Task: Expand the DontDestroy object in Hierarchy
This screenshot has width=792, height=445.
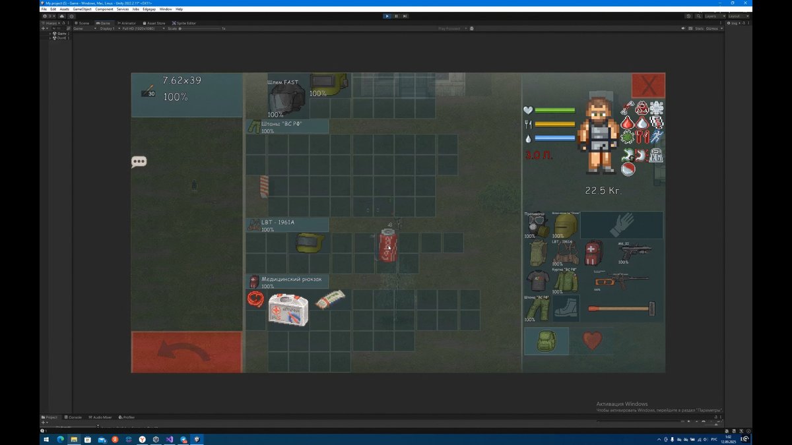Action: pos(50,38)
